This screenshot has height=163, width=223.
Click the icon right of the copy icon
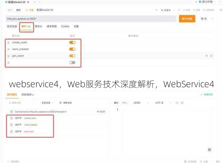click(x=182, y=103)
